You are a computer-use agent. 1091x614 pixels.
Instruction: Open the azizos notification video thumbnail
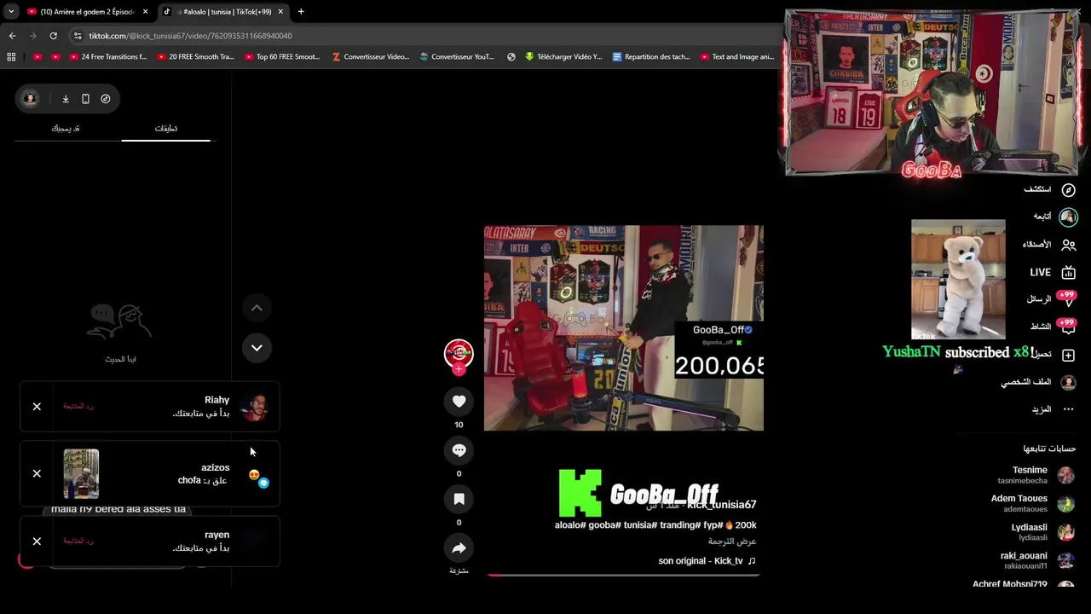point(81,473)
